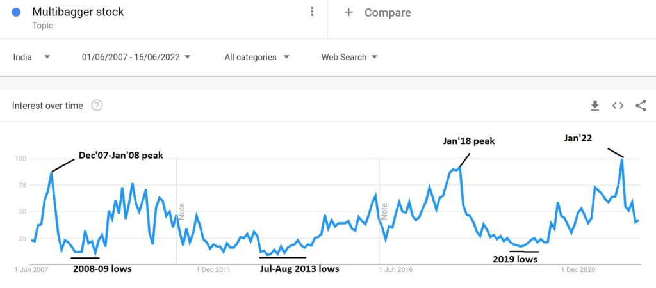Image resolution: width=656 pixels, height=288 pixels.
Task: Click the plus icon to add comparison
Action: click(348, 12)
